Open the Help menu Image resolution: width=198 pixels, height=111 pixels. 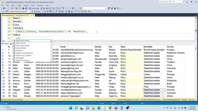(47, 5)
